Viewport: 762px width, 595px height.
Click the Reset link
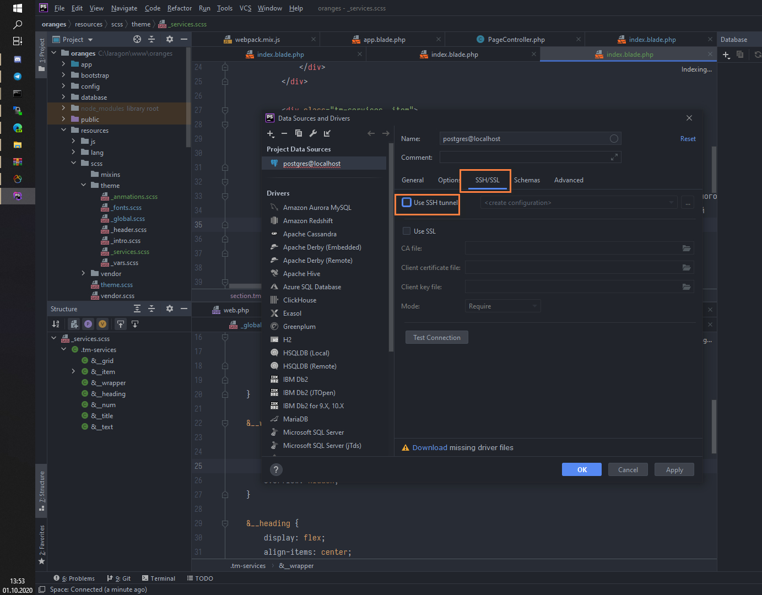click(688, 139)
